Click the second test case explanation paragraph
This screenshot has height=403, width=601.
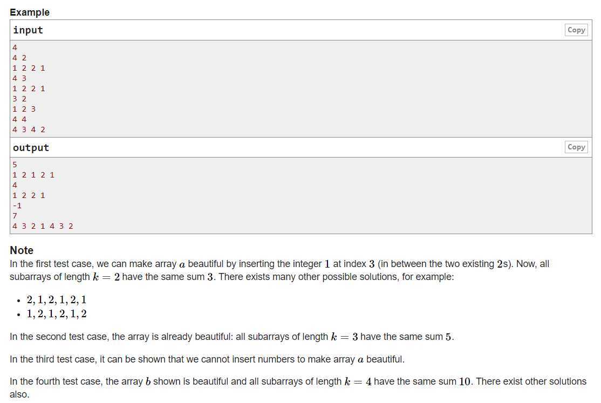click(x=231, y=337)
